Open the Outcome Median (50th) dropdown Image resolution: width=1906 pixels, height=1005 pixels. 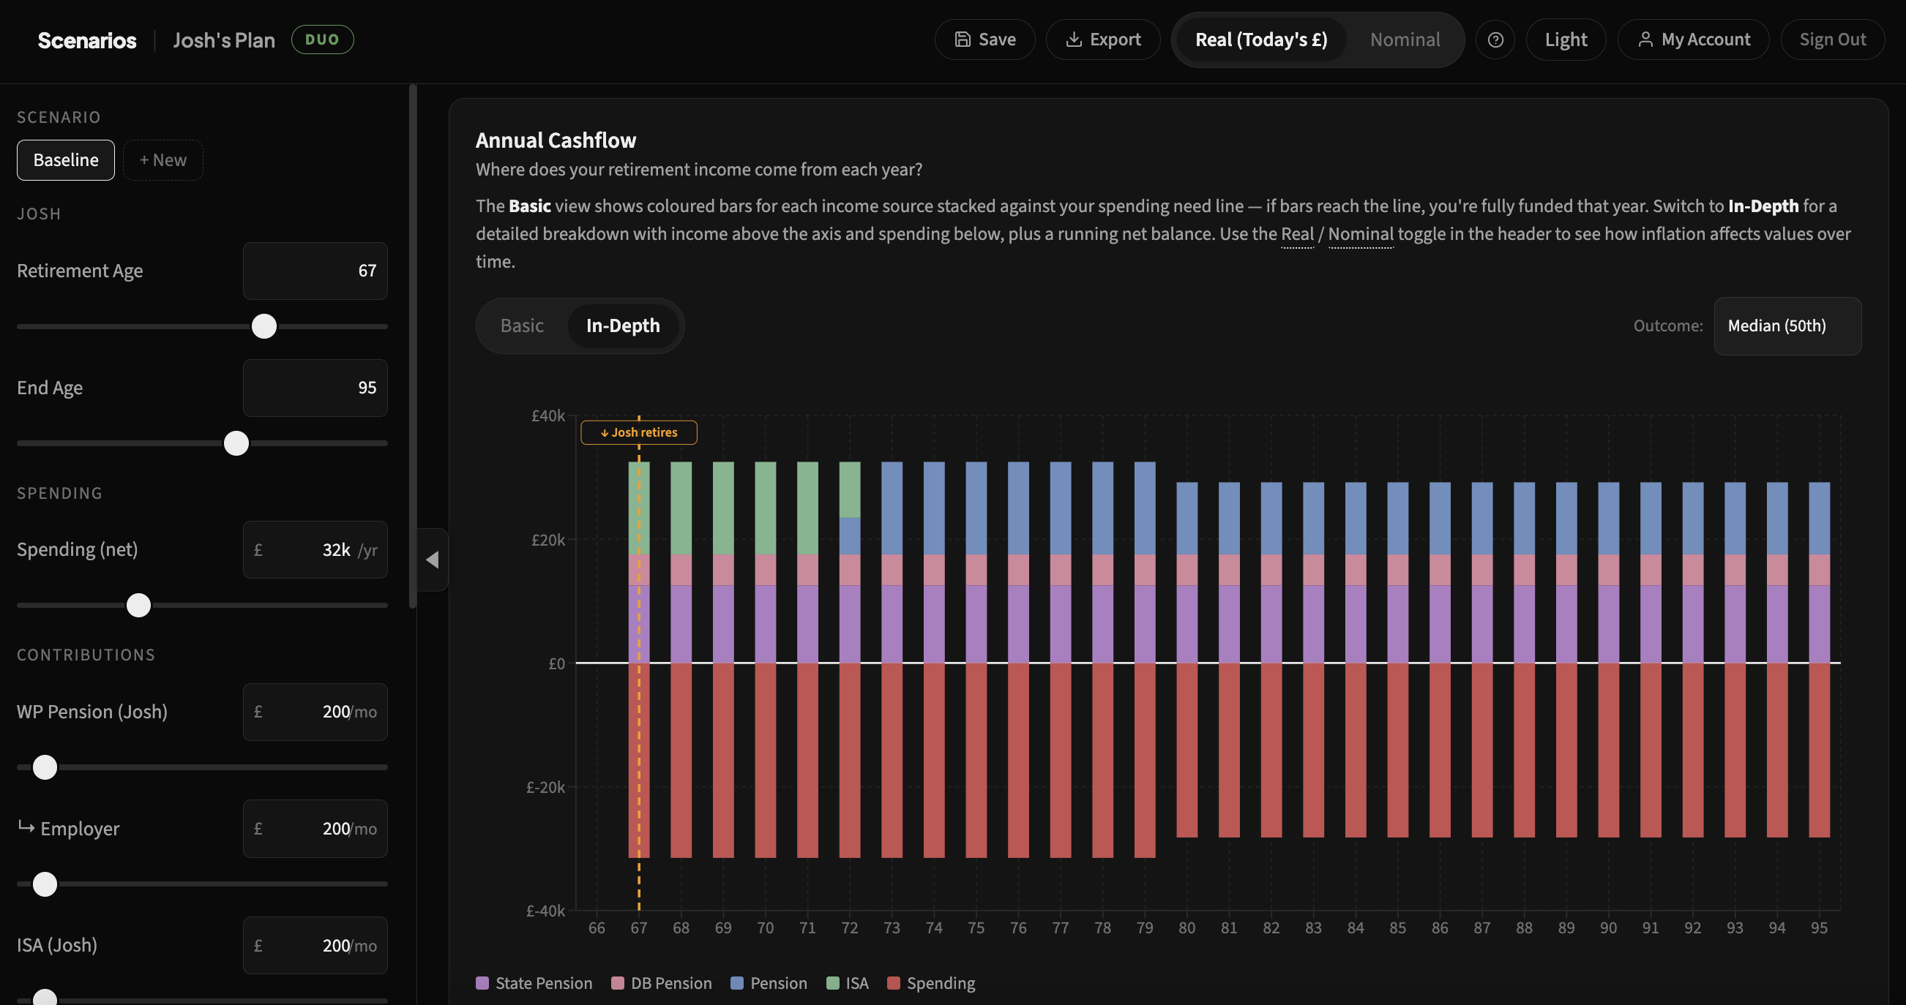pyautogui.click(x=1787, y=325)
